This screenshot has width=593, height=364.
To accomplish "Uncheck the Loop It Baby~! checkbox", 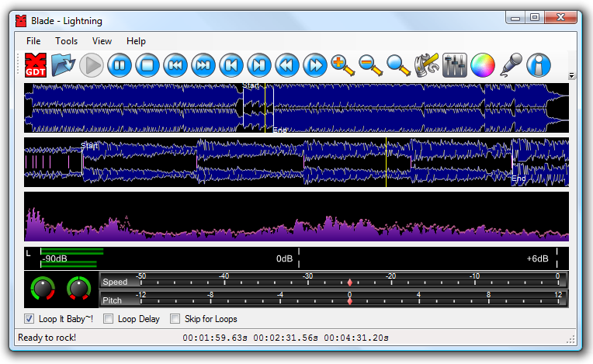I will (x=29, y=319).
